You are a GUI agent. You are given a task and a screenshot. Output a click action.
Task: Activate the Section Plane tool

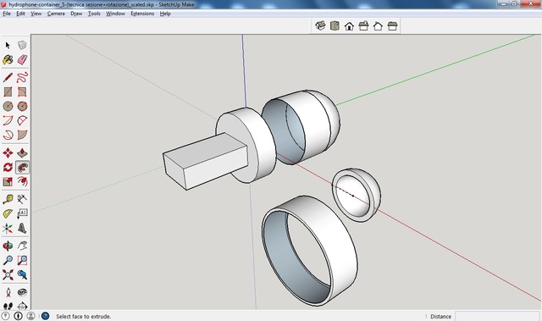click(22, 306)
